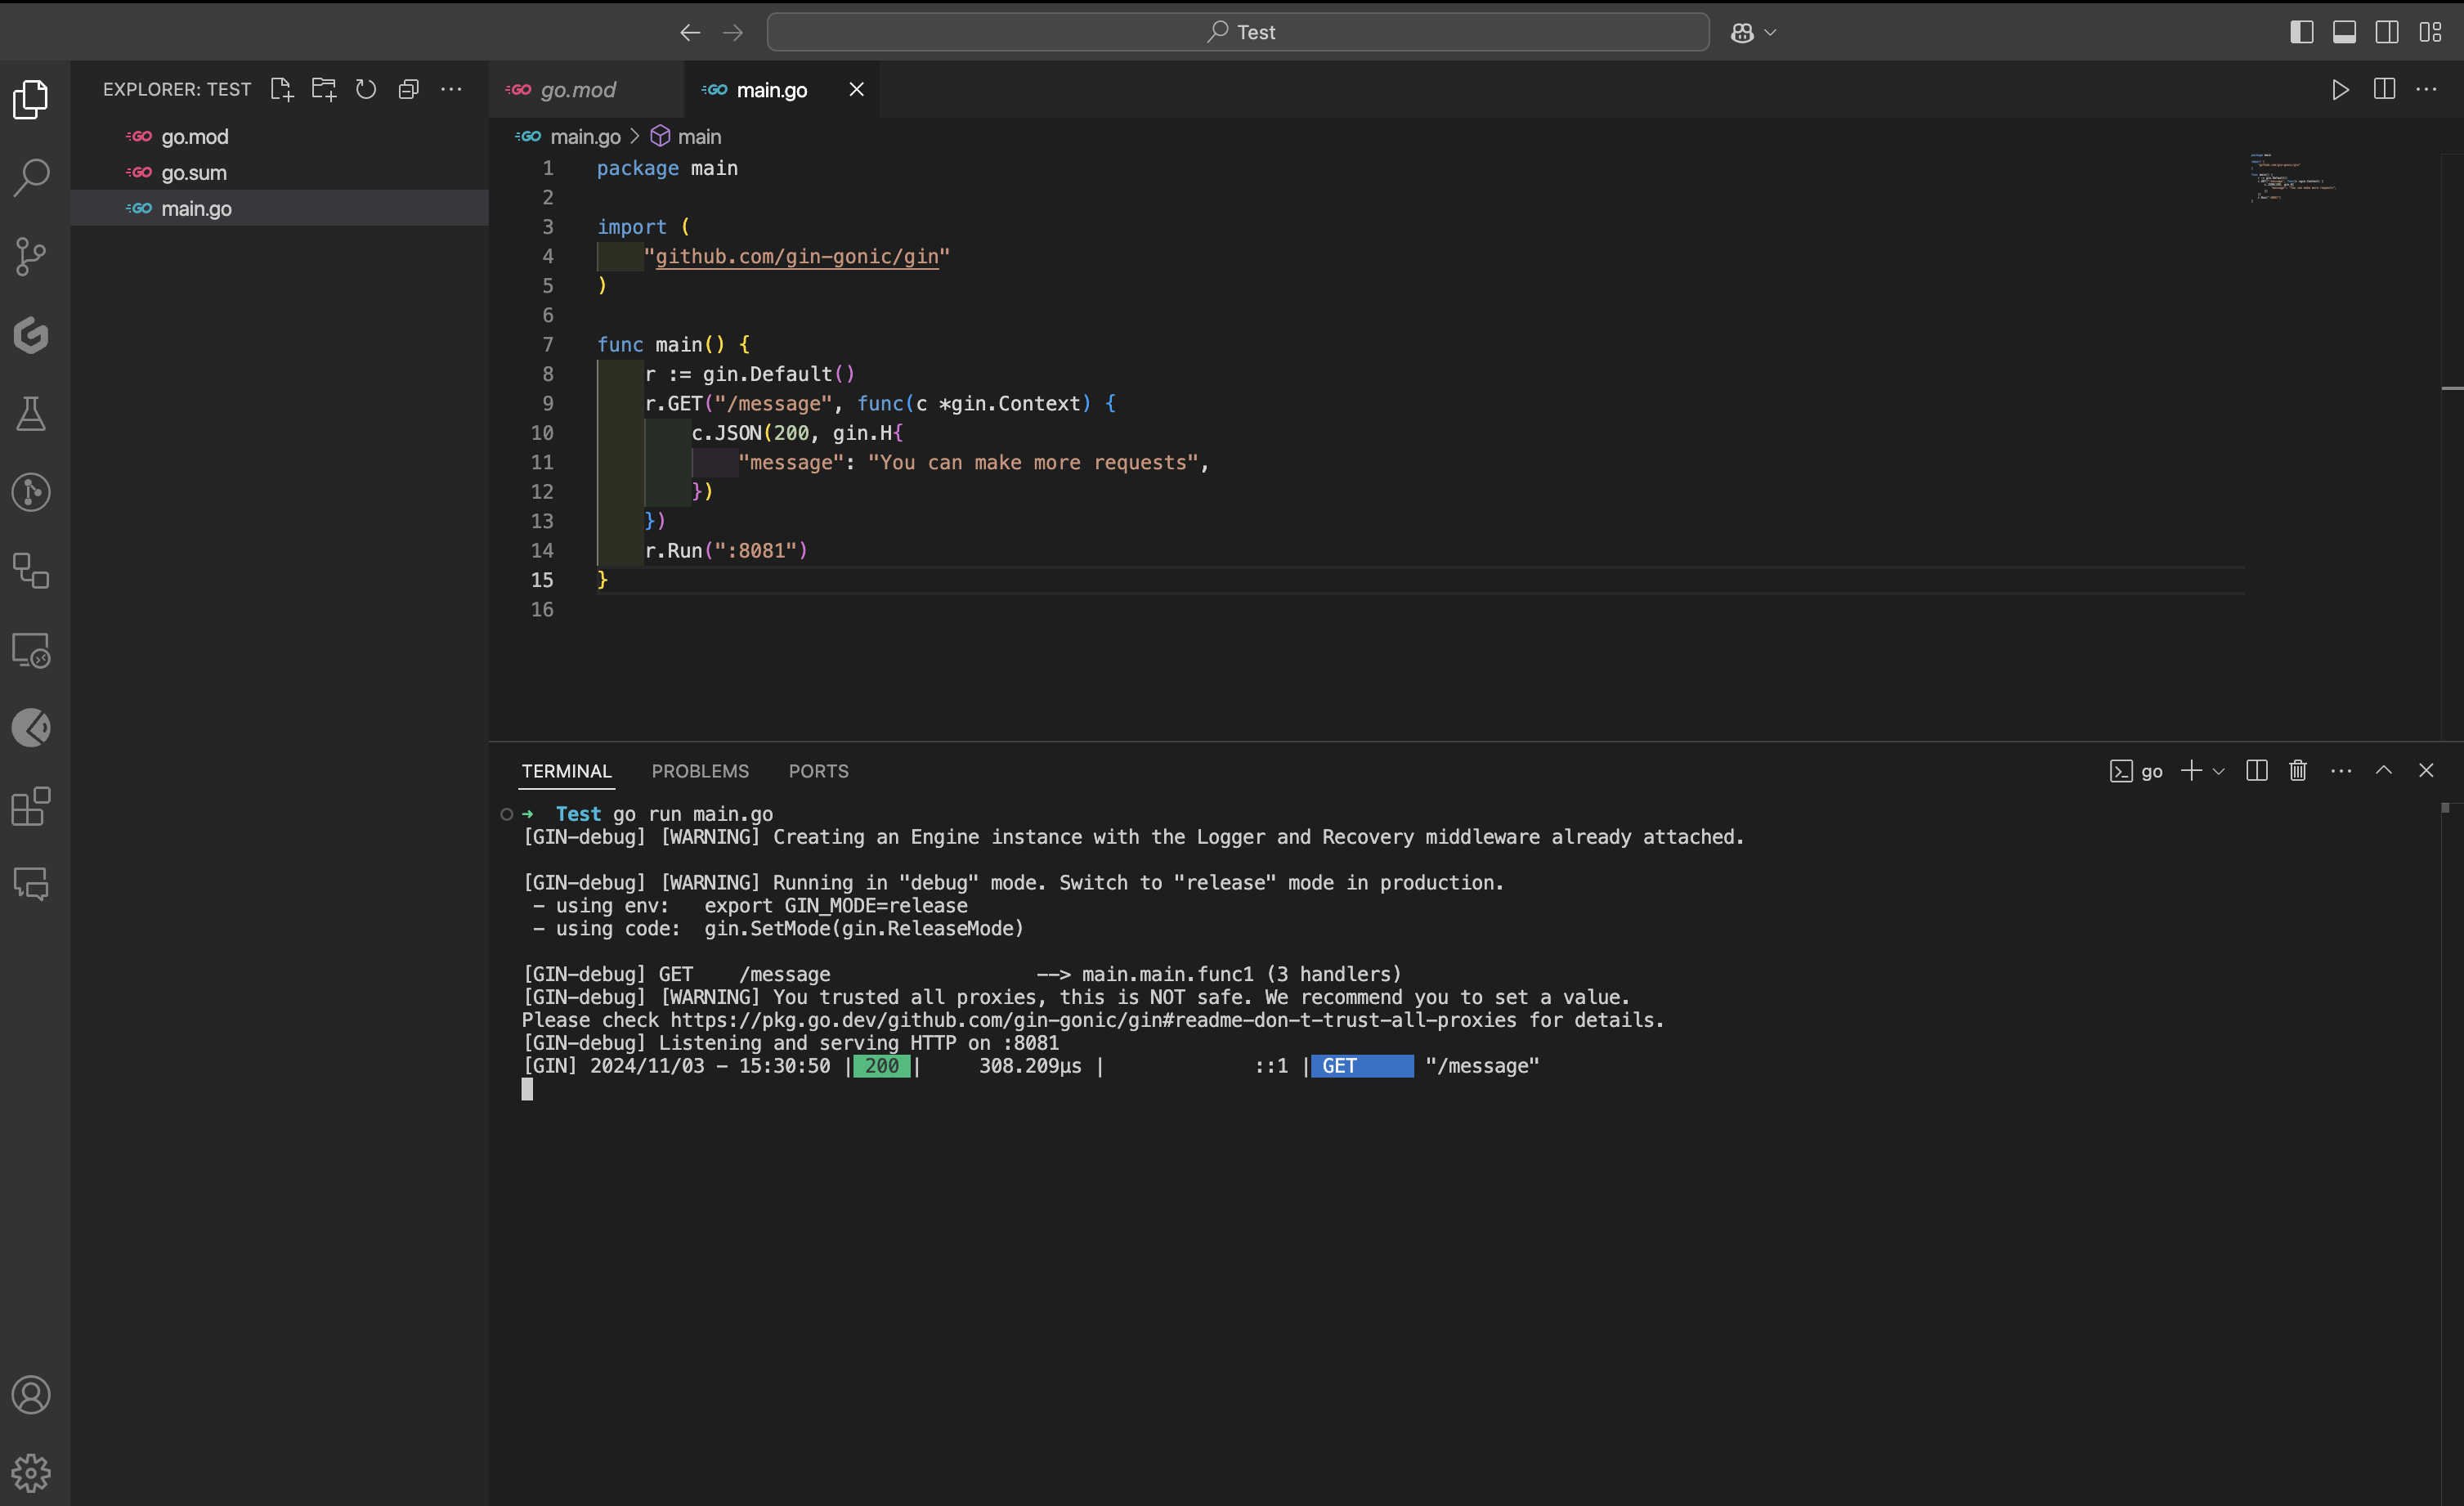
Task: Open the Go view in the activity bar
Action: [x=31, y=336]
